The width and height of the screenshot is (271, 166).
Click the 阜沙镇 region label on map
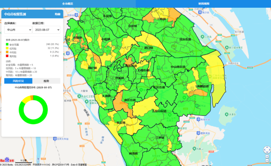[x=132, y=26]
